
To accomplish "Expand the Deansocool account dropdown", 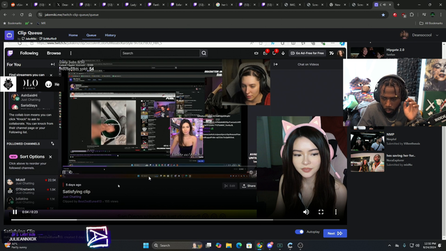I will tap(437, 36).
